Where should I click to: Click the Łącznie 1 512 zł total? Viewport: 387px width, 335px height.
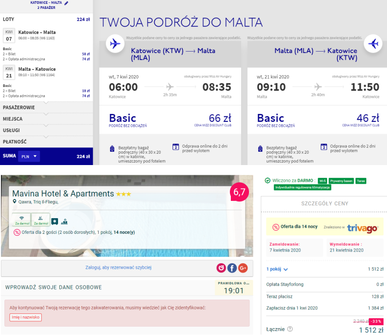pos(325,330)
